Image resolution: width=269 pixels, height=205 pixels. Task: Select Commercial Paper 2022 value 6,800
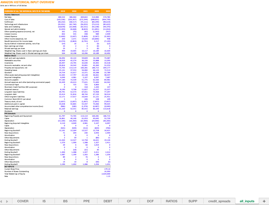96,85
